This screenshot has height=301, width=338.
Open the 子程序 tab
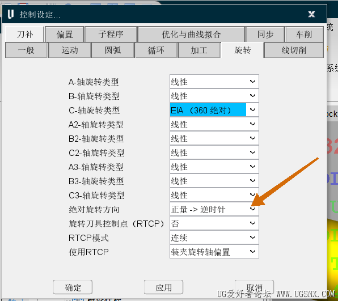pyautogui.click(x=111, y=34)
